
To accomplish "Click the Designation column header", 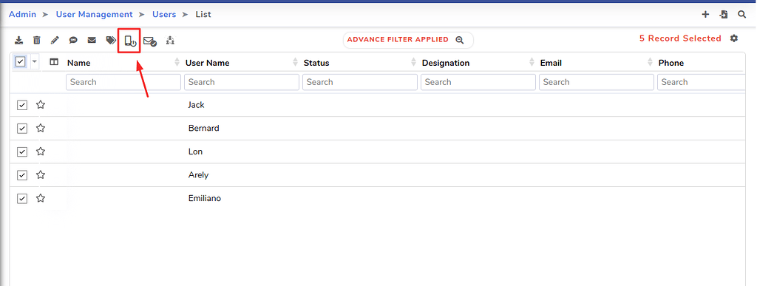I will [x=446, y=63].
